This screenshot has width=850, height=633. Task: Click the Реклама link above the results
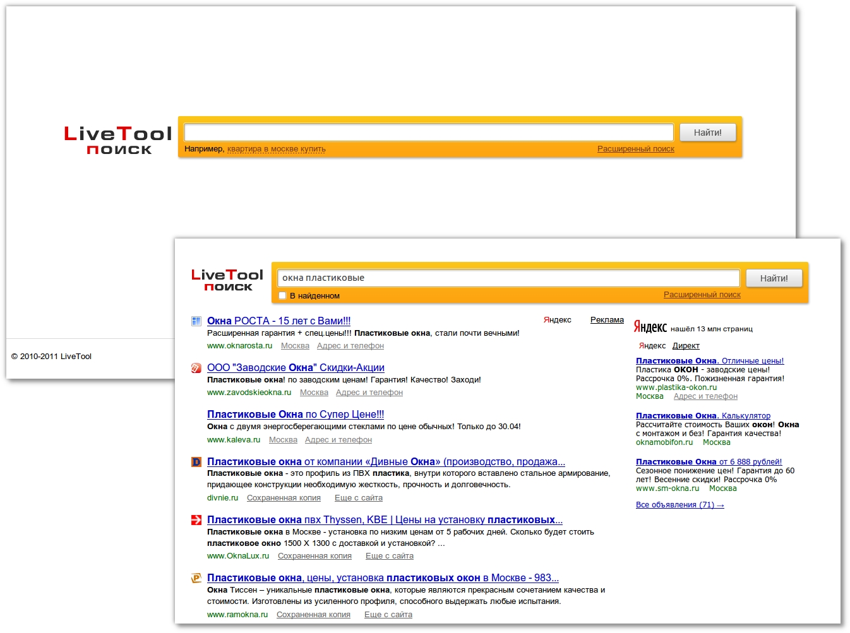point(607,320)
